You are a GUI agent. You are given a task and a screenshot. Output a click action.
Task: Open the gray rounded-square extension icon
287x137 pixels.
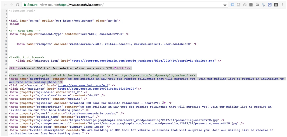(x=238, y=5)
